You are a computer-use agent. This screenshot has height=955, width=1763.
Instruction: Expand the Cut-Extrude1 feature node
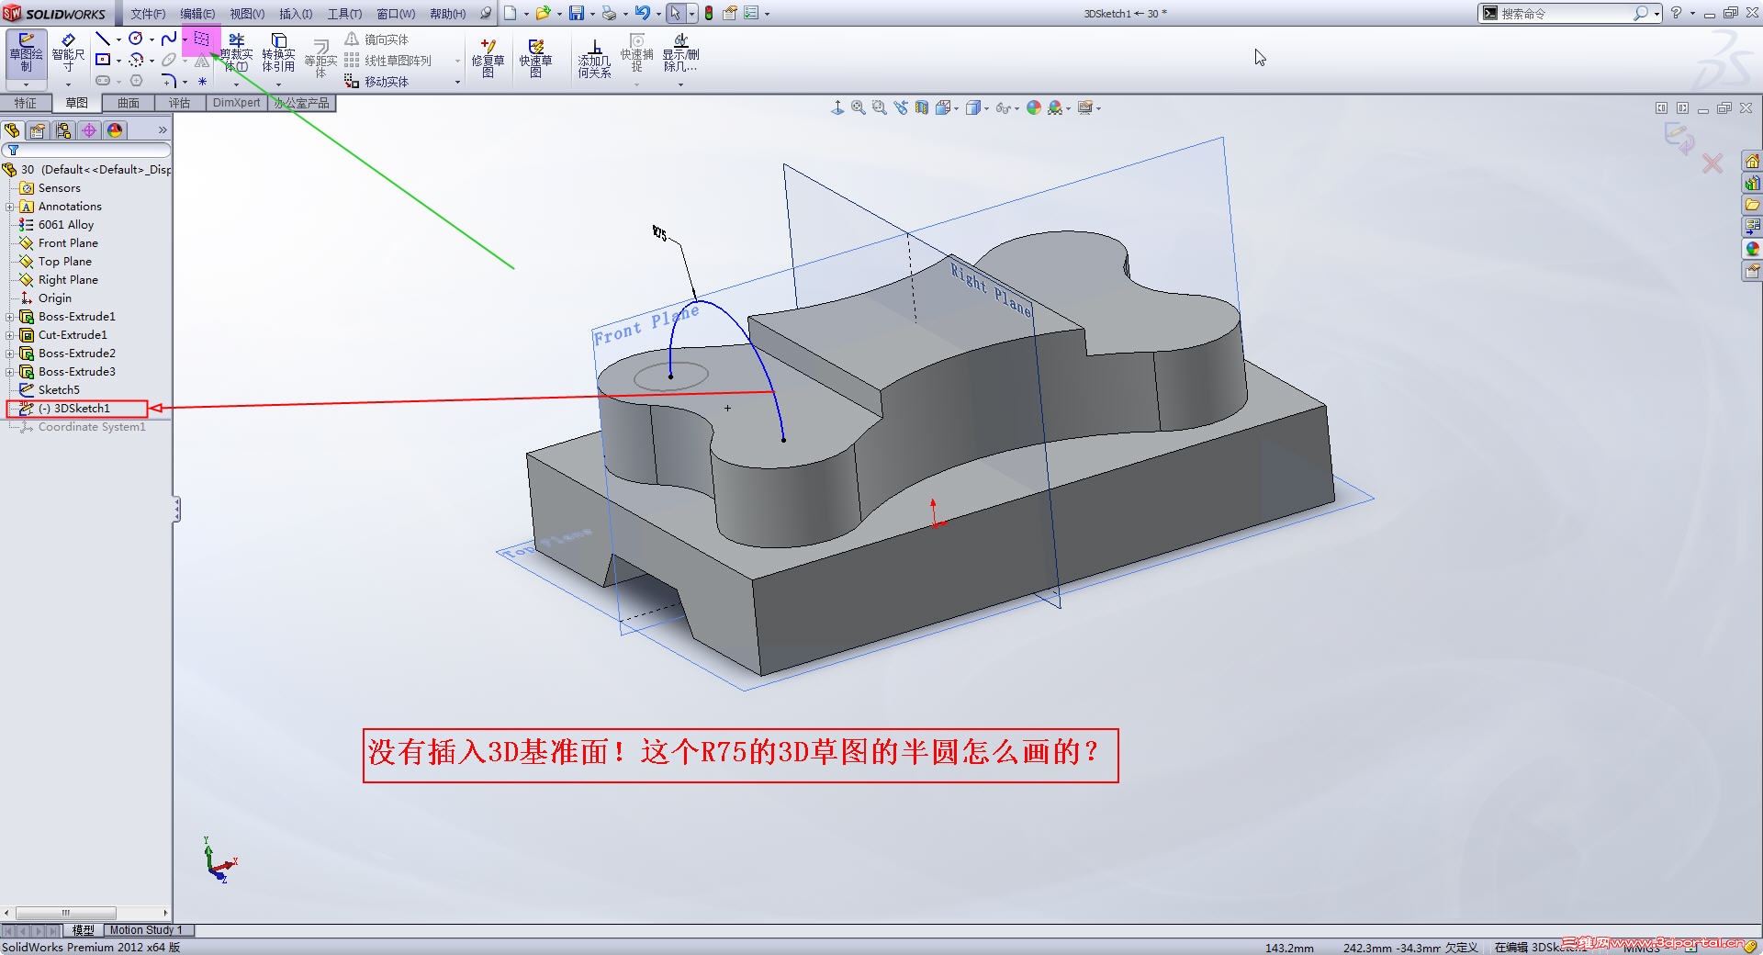[x=9, y=335]
